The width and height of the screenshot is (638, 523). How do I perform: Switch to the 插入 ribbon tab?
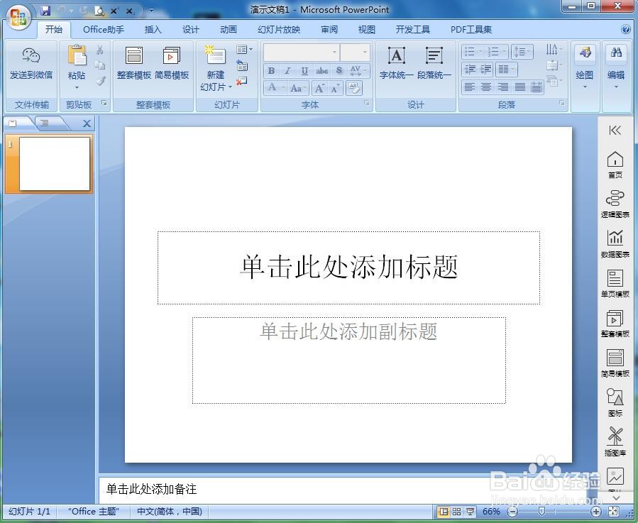153,29
